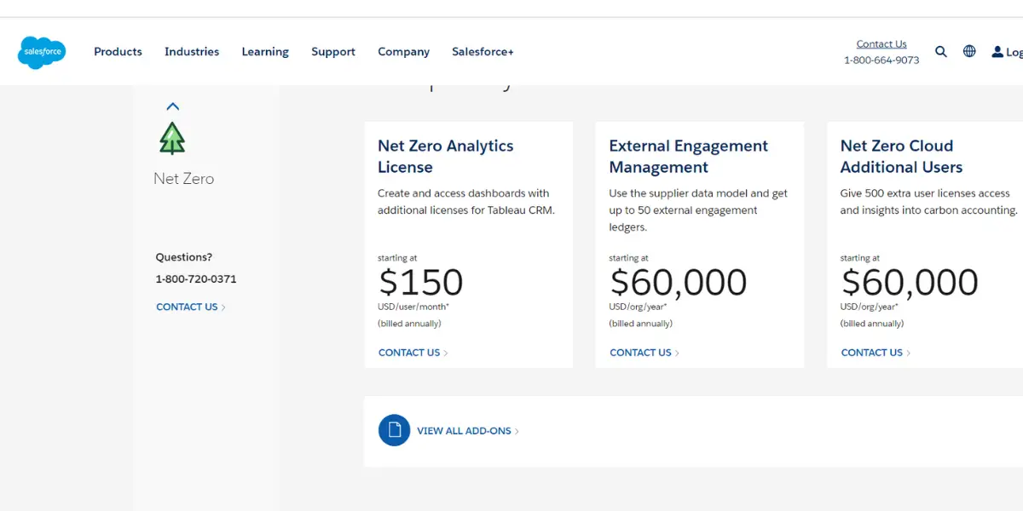1023x511 pixels.
Task: Click the USD/user/month* pricing unit text
Action: [413, 307]
